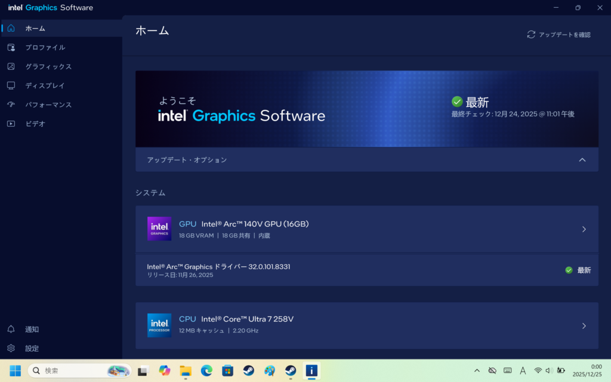Collapse the アップデート・オプション panel
Screen dimensions: 611x382
click(582, 160)
